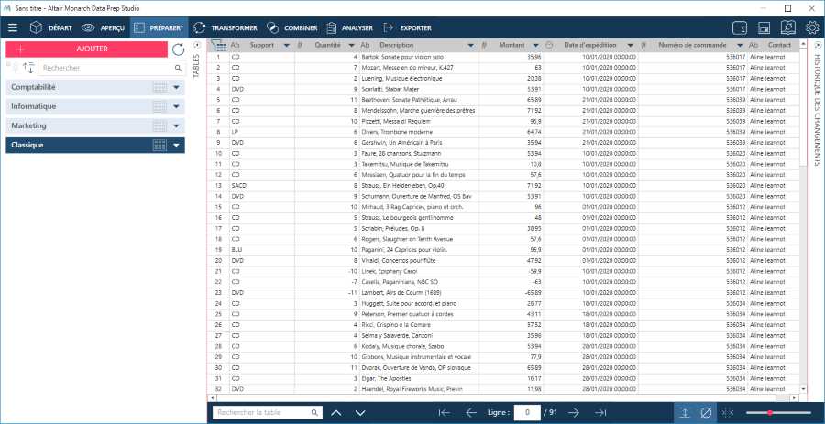Click the refresh icon beside AJOUTER

point(178,49)
